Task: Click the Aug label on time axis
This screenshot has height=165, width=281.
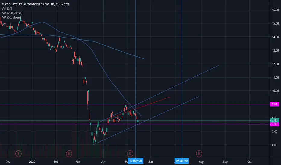Action: click(x=201, y=162)
